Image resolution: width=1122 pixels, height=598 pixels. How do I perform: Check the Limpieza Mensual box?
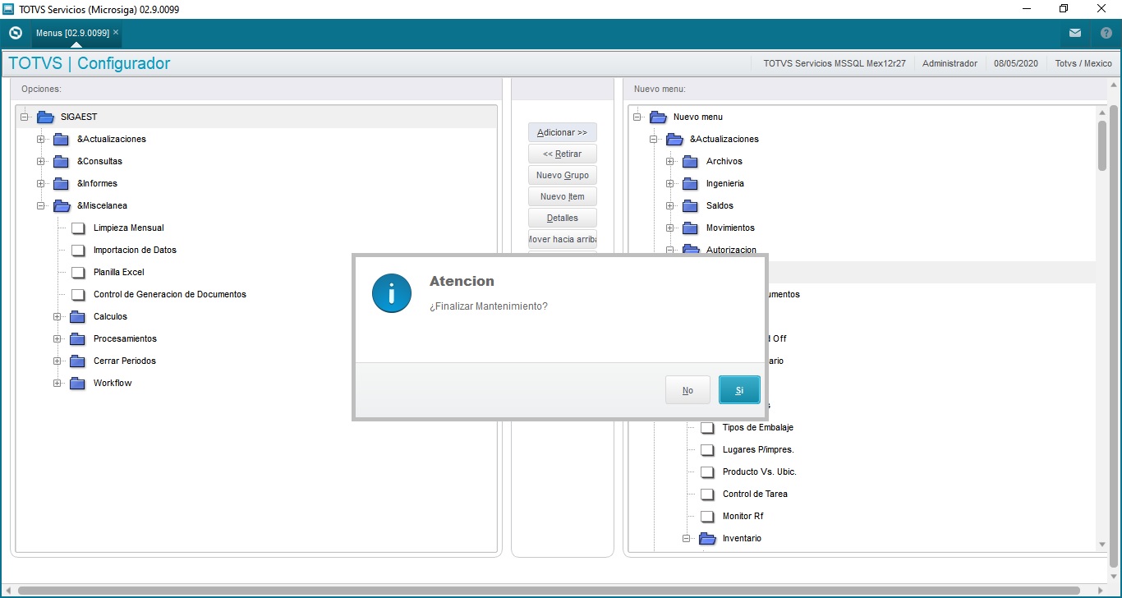pos(78,228)
